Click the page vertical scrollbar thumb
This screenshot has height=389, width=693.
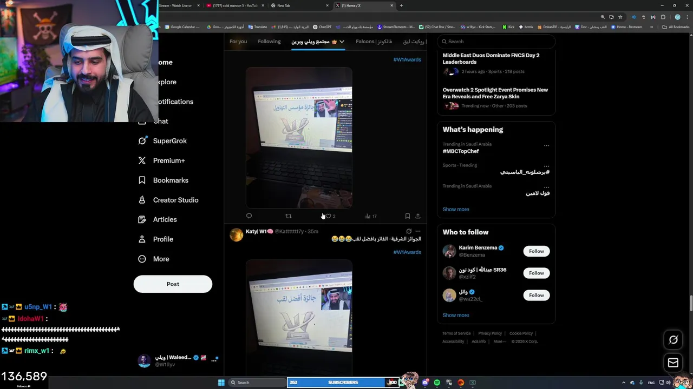tap(690, 304)
